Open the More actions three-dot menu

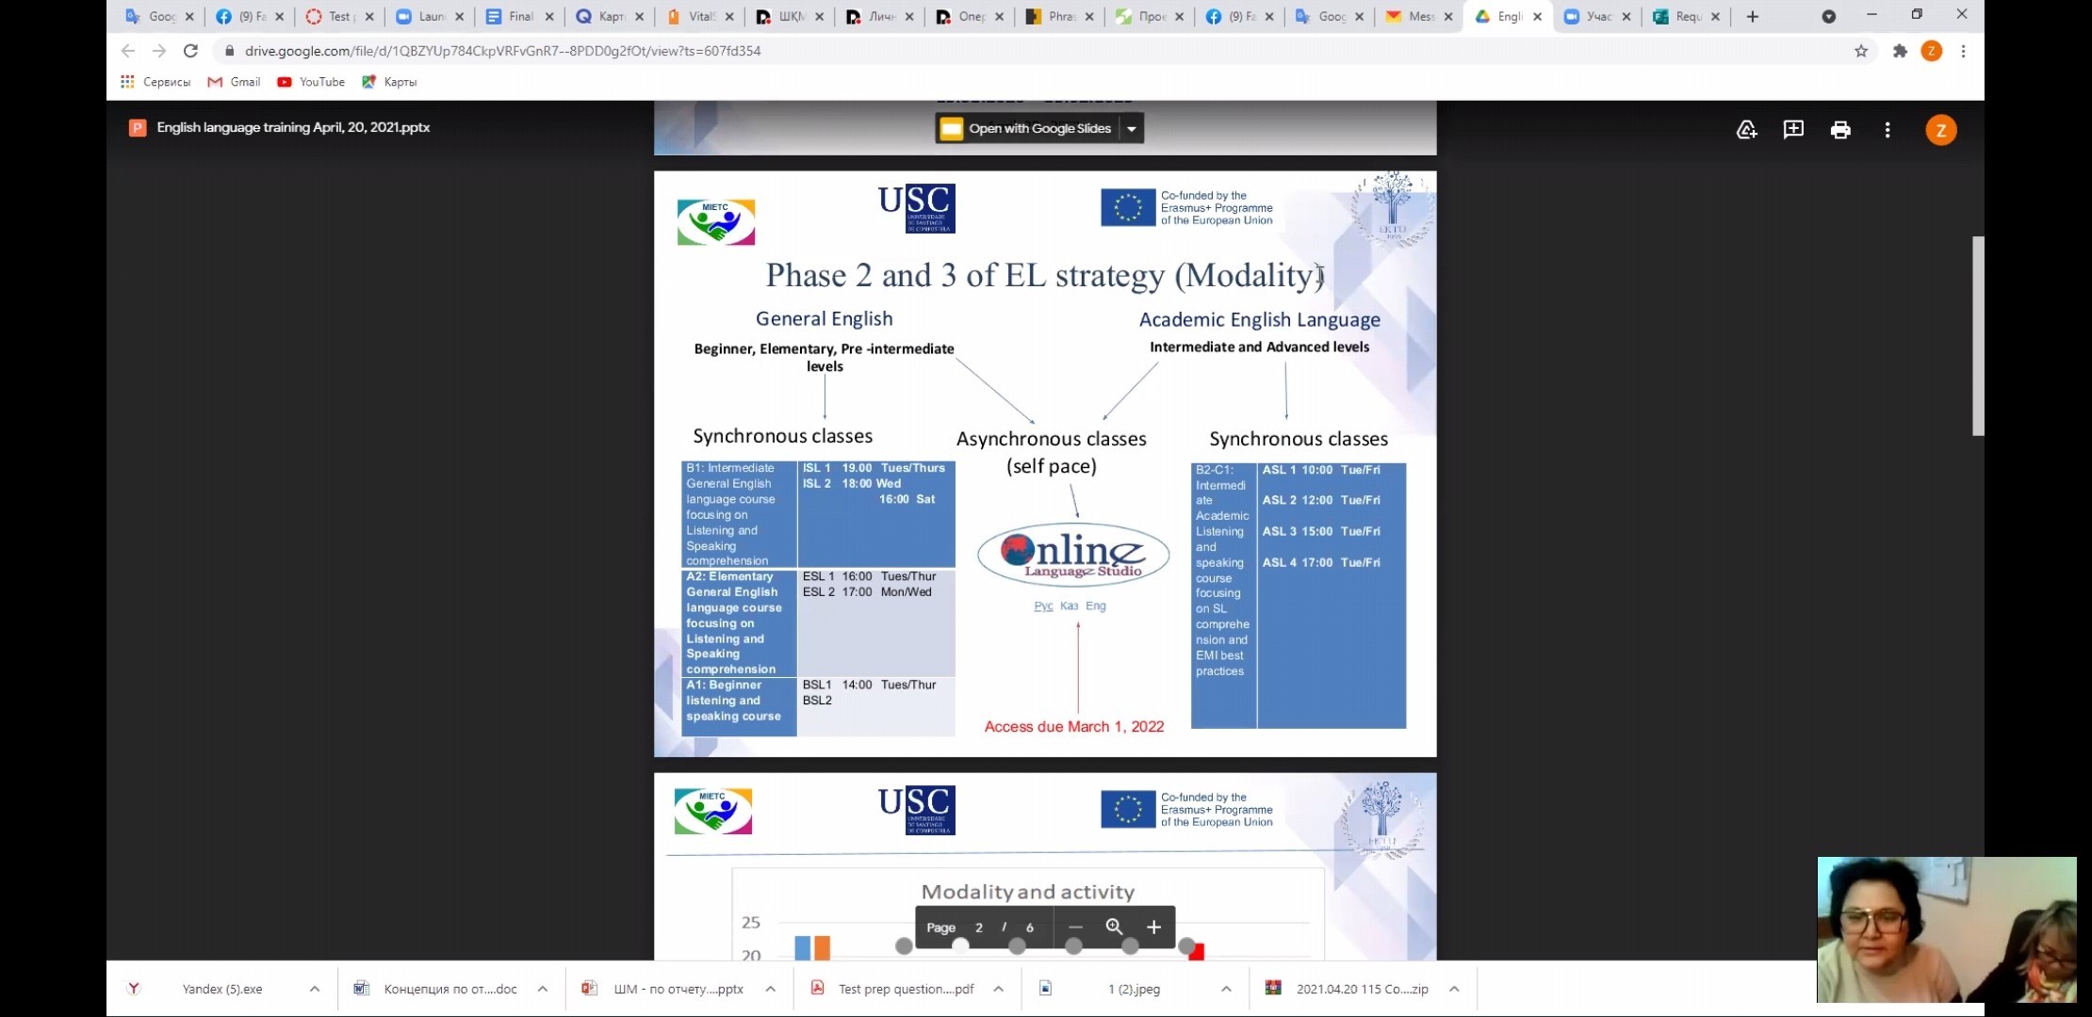coord(1887,130)
